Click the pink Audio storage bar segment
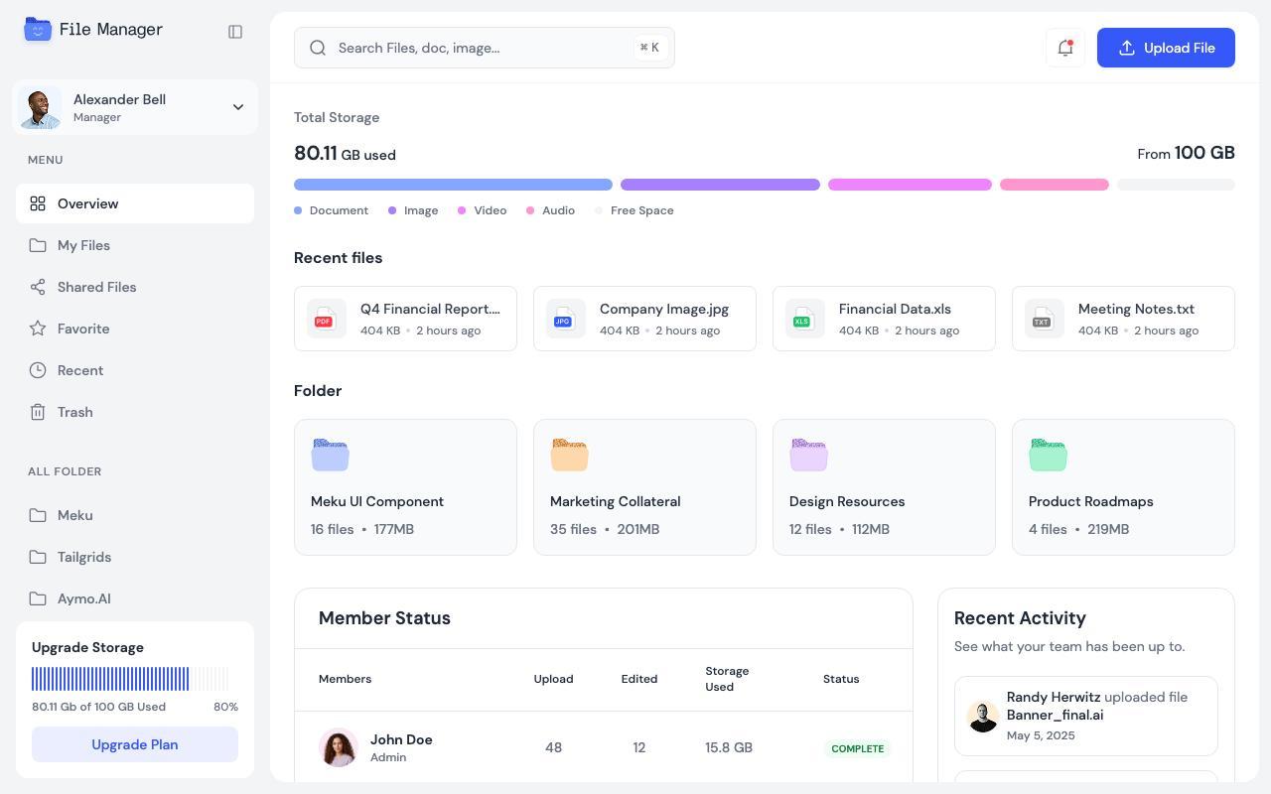 1054,185
